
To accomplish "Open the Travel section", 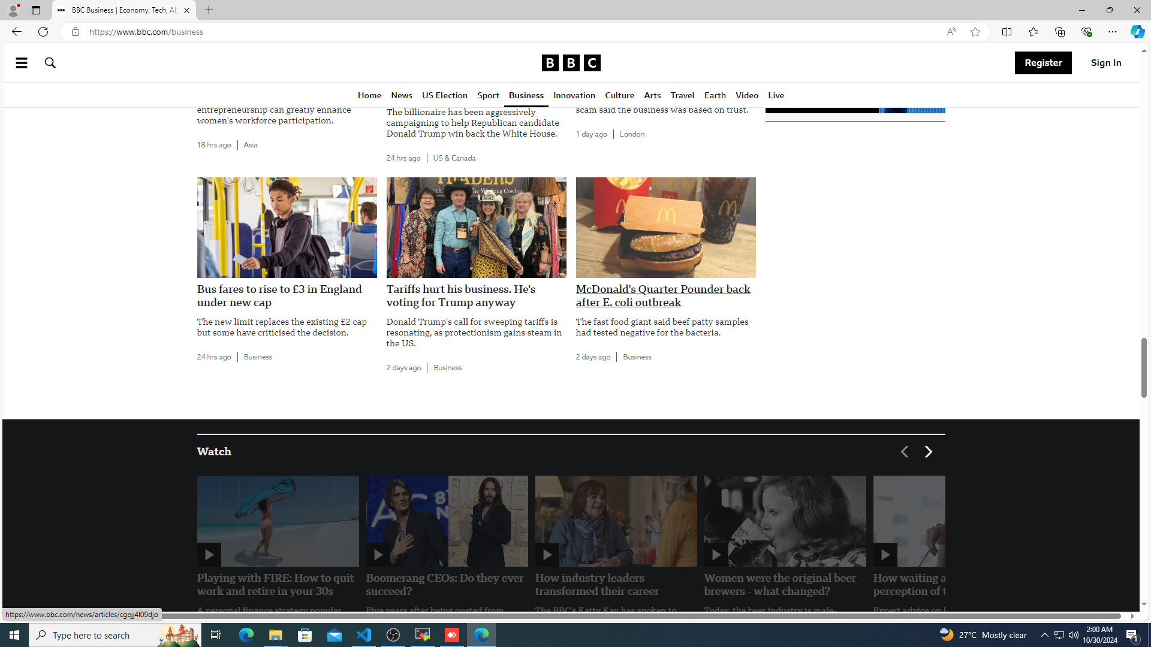I will click(x=682, y=95).
